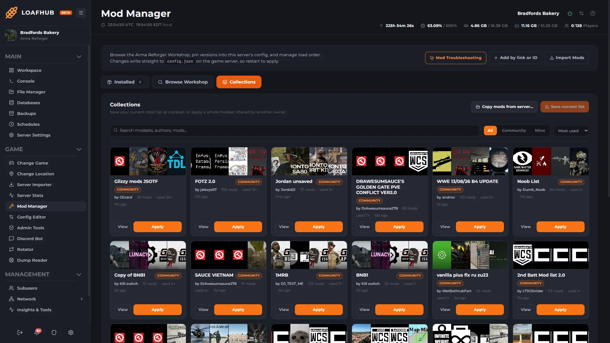Apply the 2nd Batt Mod list 2.0 collection
The image size is (610, 343).
coord(560,310)
